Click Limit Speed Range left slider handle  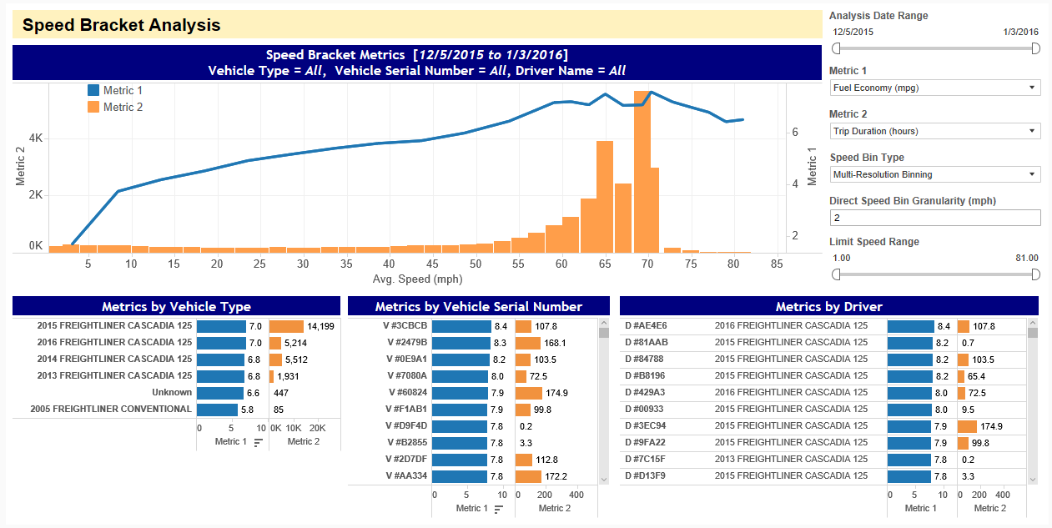(836, 274)
